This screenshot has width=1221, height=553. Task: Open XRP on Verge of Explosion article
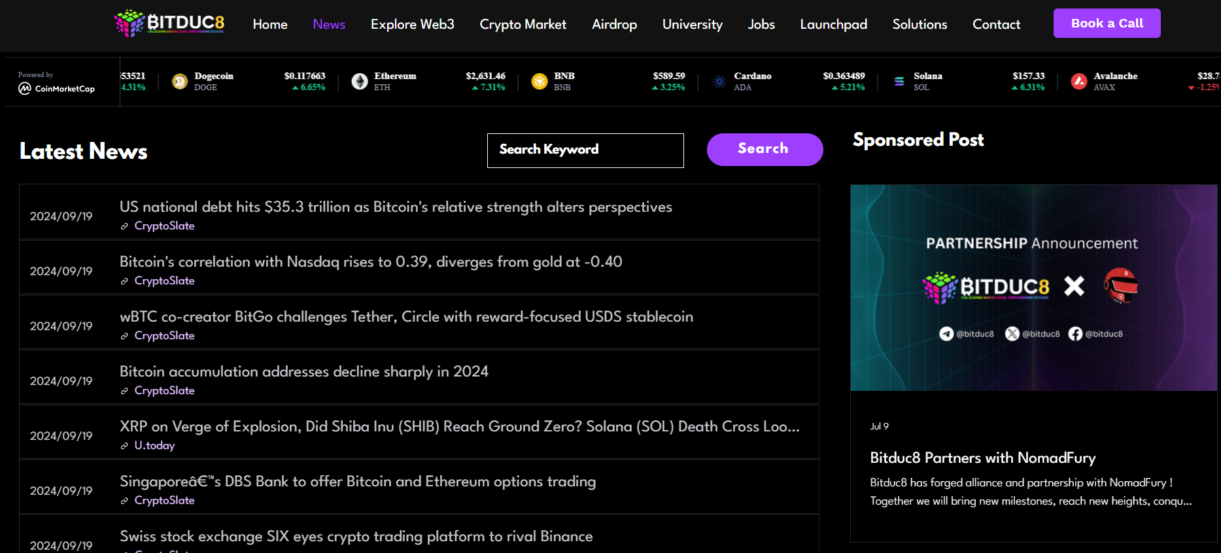[x=460, y=427]
